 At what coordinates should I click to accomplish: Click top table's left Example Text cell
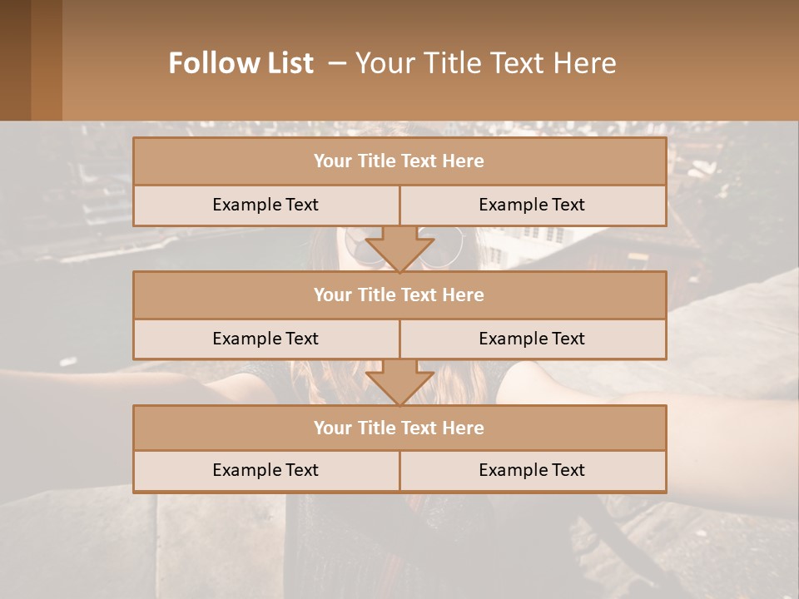pyautogui.click(x=266, y=205)
